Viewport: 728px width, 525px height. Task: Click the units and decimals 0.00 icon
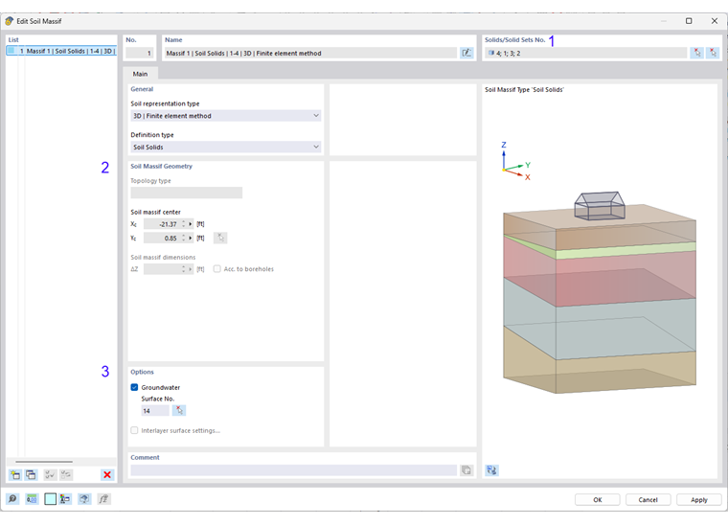coord(32,499)
